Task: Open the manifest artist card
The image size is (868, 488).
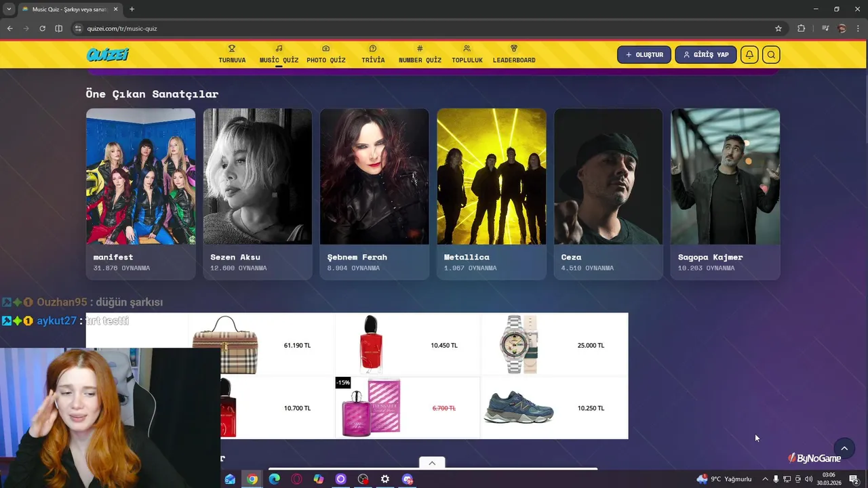Action: click(140, 194)
